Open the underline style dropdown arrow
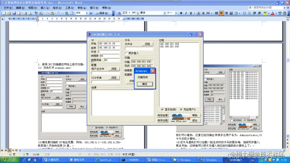This screenshot has width=290, height=163. (x=194, y=13)
